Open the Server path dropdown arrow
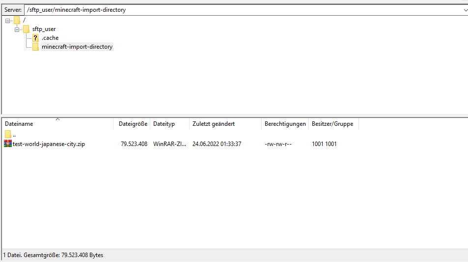 click(465, 10)
